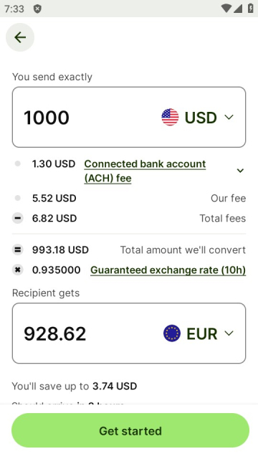This screenshot has height=459, width=258.
Task: Tap the US flag icon
Action: [170, 117]
